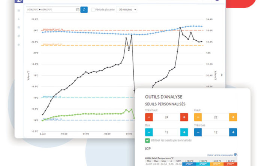Click the 18°C label on left axis
This screenshot has height=166, width=263.
pos(36,75)
